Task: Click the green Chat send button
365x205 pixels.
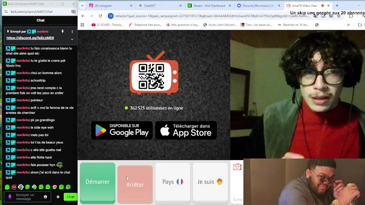Action: coord(70,197)
